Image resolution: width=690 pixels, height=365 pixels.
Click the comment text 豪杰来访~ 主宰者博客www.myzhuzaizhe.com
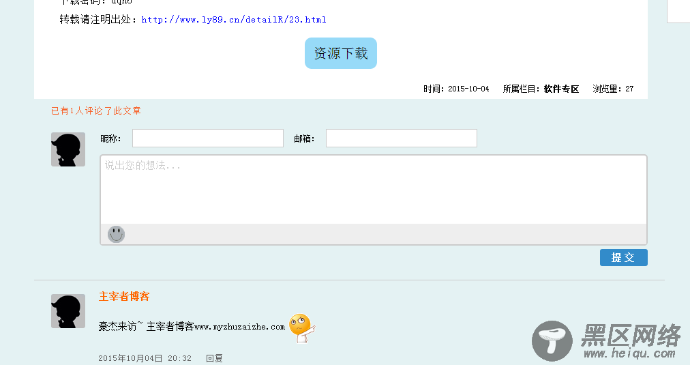point(192,327)
